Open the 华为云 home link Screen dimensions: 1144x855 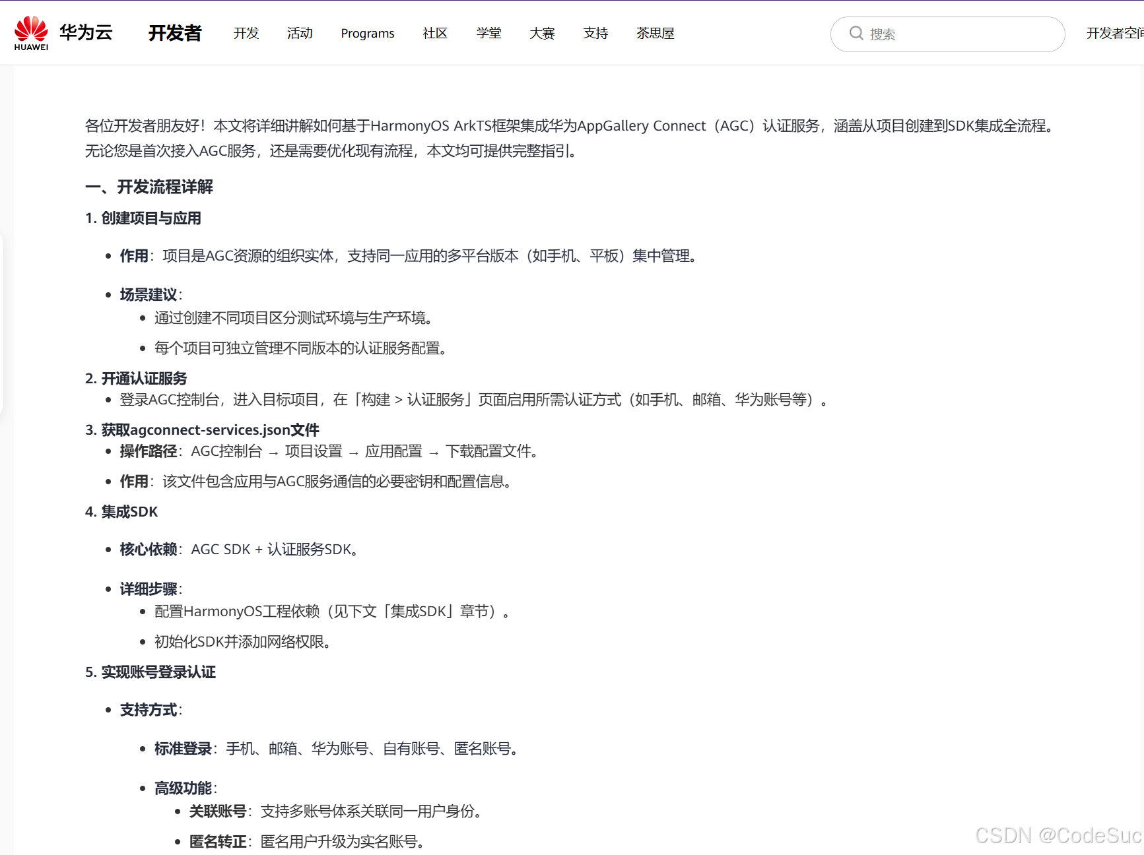[85, 32]
